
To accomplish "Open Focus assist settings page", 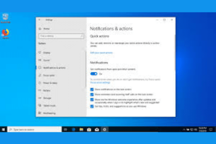I will coord(49,76).
